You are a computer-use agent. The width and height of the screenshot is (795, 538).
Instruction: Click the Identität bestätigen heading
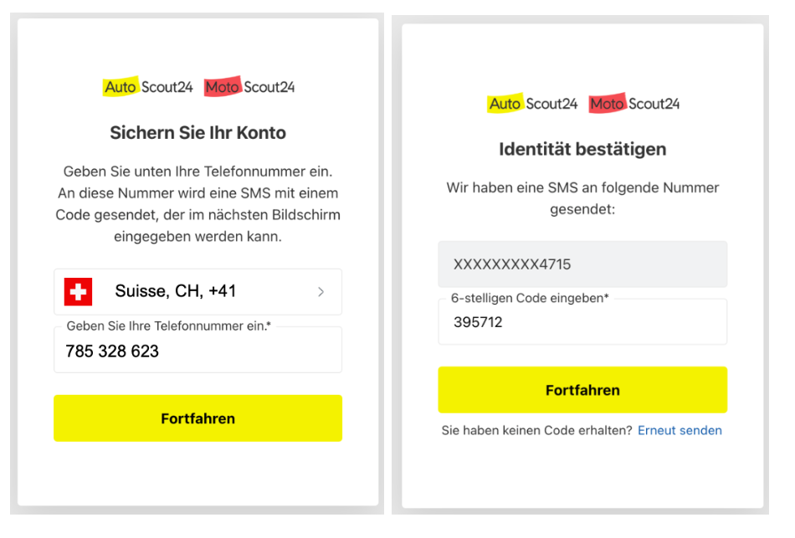pos(582,149)
